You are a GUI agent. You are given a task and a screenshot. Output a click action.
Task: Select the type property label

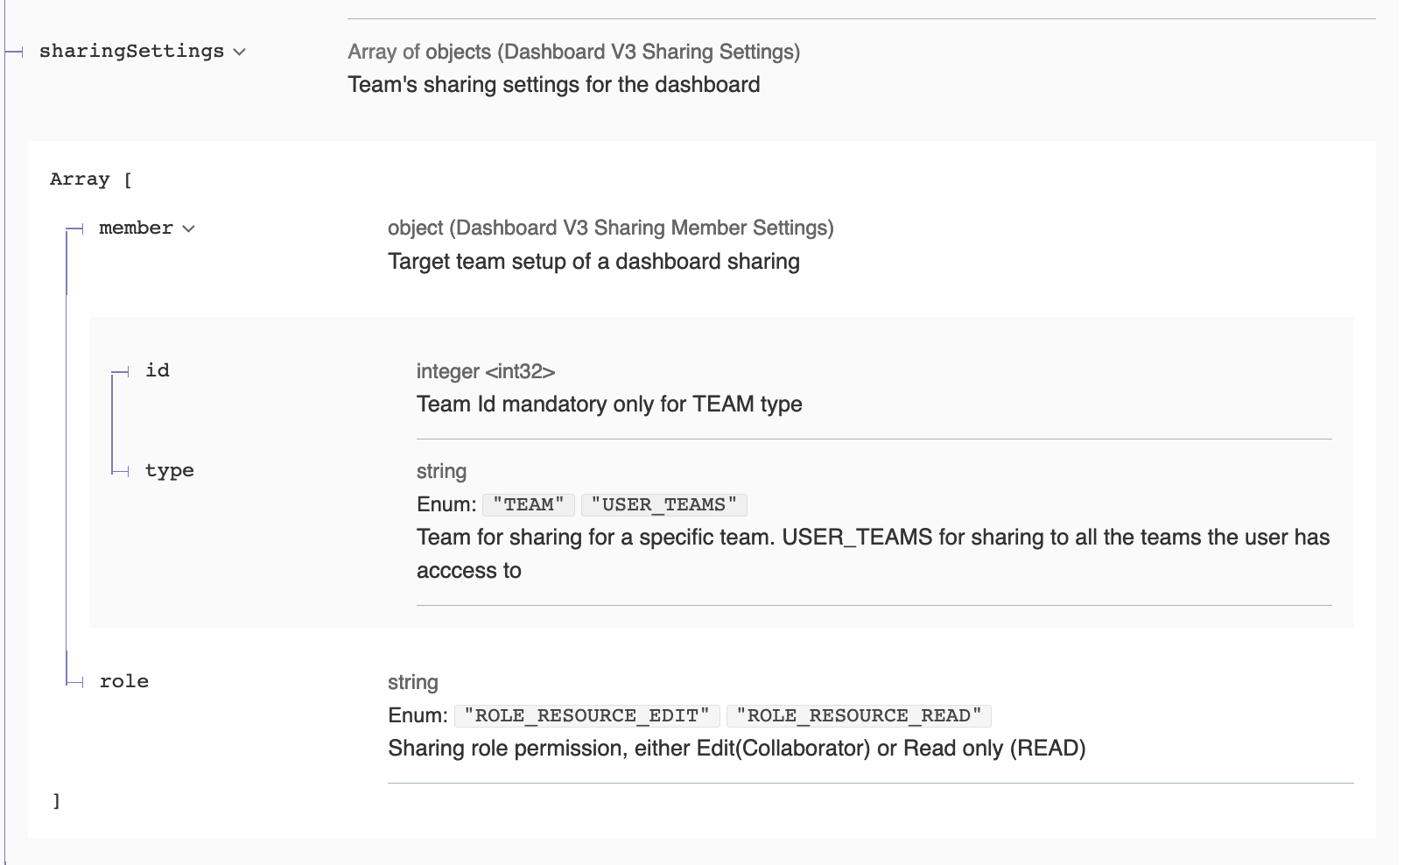coord(169,471)
